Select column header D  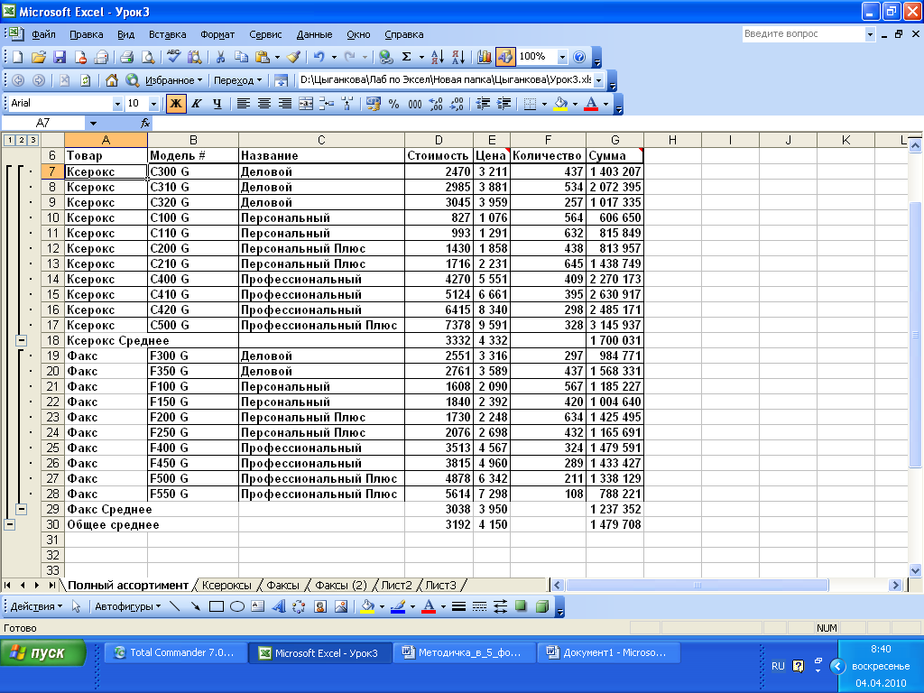pyautogui.click(x=439, y=140)
